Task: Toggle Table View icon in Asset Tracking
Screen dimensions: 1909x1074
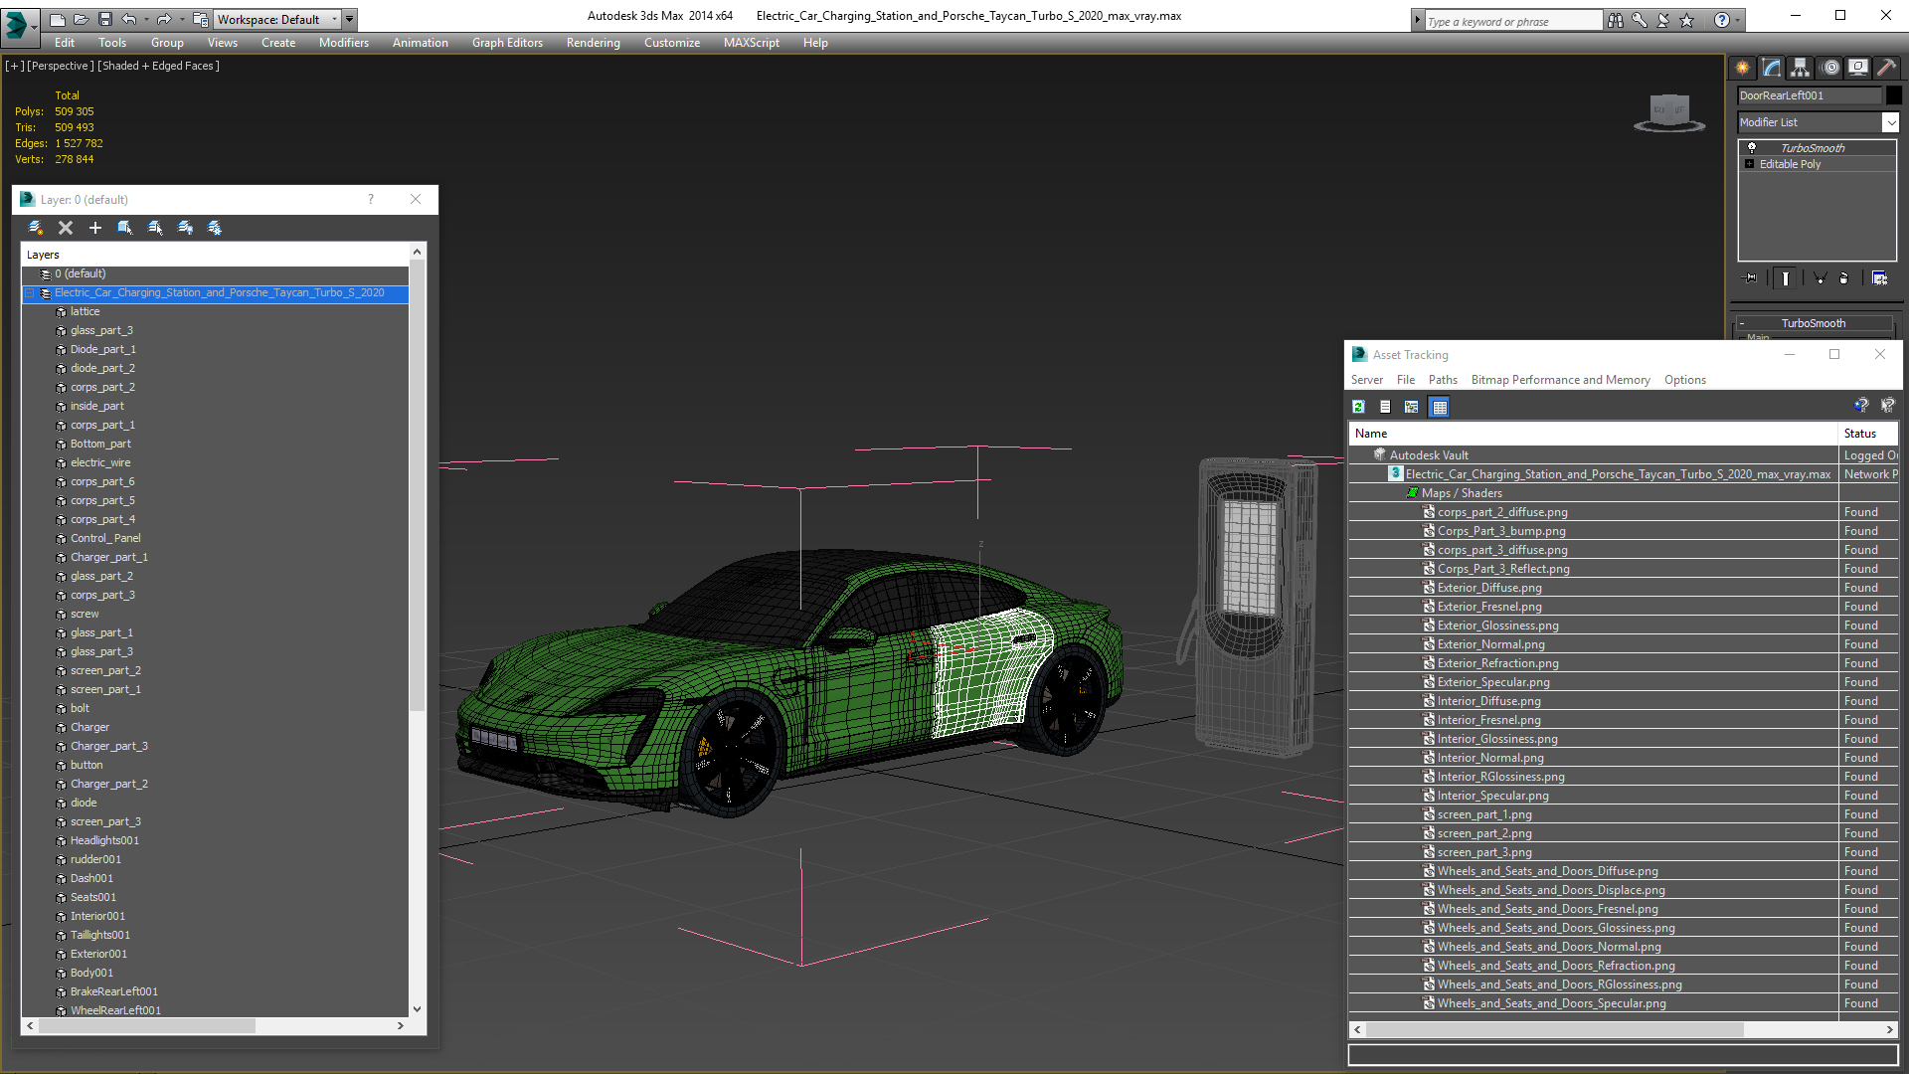Action: (1439, 407)
